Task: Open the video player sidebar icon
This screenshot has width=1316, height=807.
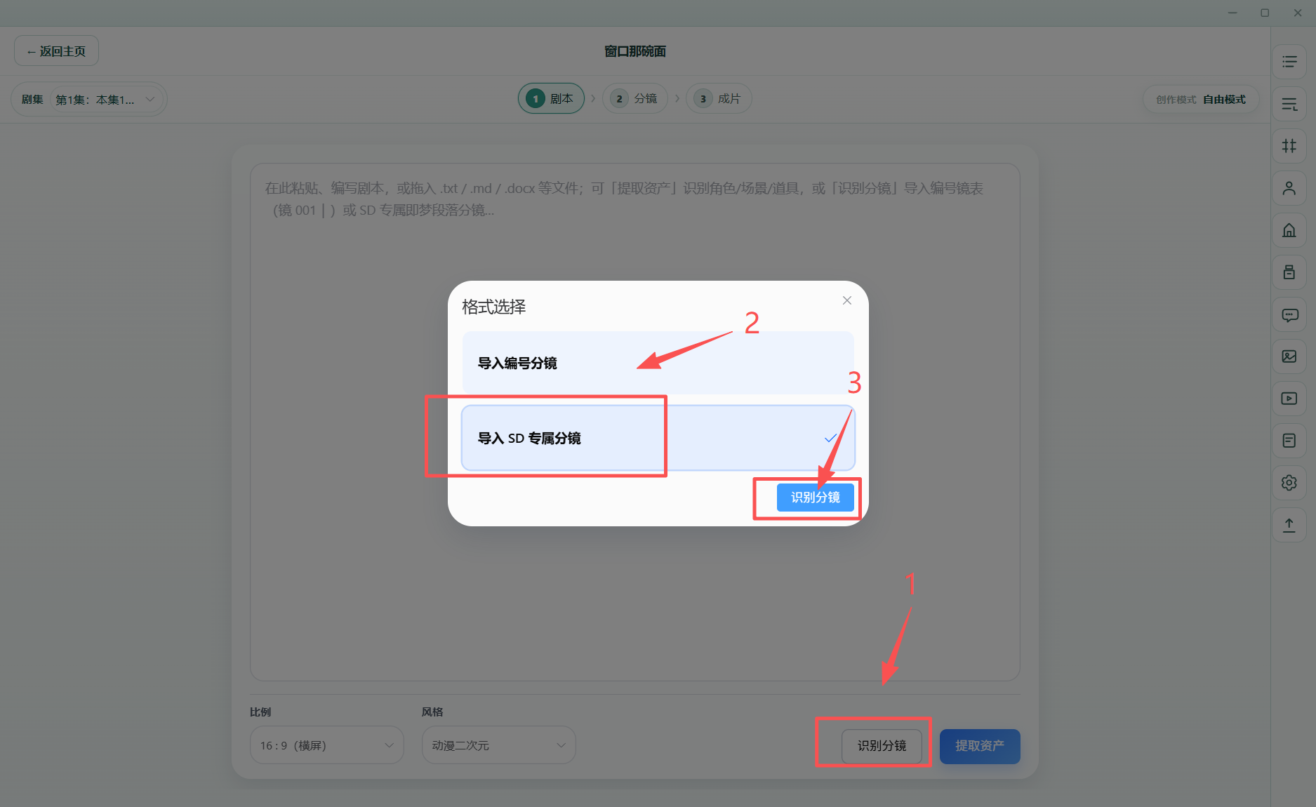Action: click(x=1289, y=399)
